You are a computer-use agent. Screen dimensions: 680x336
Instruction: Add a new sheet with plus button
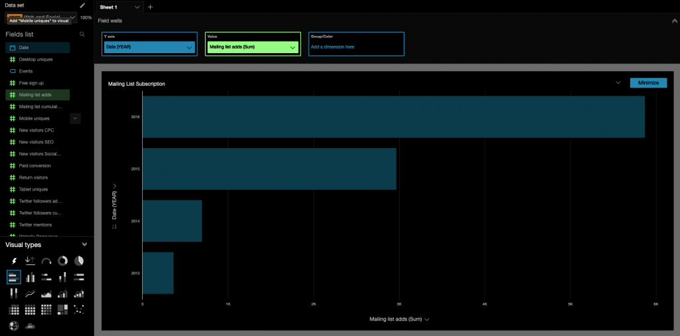pos(150,7)
